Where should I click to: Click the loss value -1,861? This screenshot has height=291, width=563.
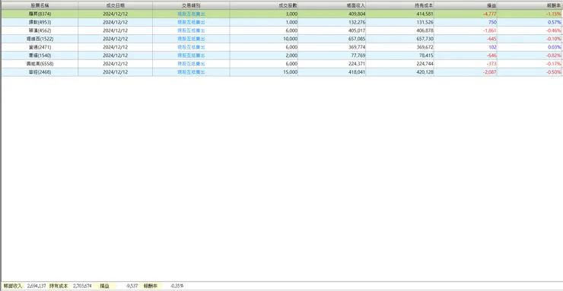[x=491, y=30]
